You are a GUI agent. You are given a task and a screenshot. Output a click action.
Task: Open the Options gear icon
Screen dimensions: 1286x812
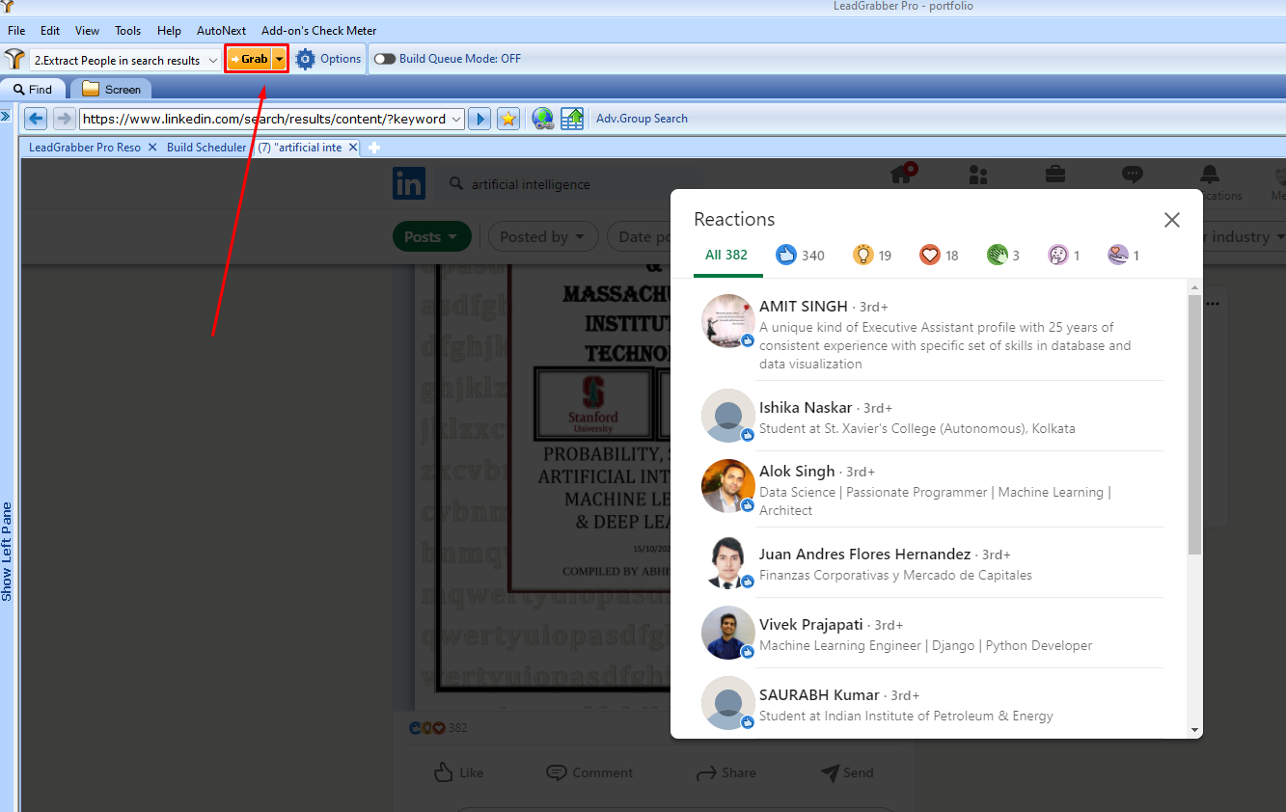pos(306,59)
